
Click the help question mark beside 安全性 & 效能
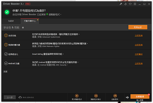click(x=23, y=28)
